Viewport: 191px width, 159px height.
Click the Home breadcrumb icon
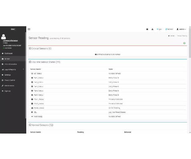(169, 36)
